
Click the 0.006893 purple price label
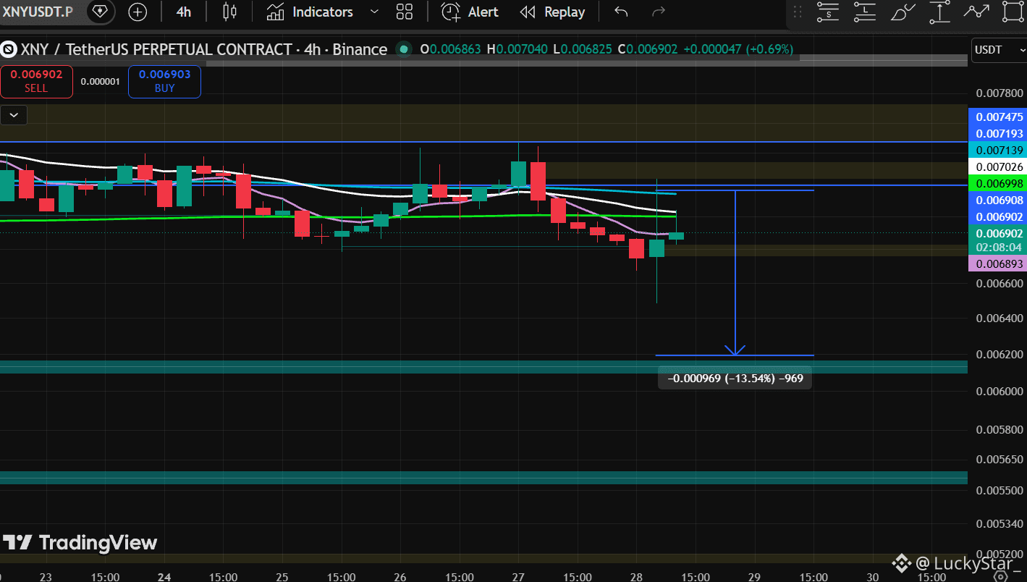[997, 263]
